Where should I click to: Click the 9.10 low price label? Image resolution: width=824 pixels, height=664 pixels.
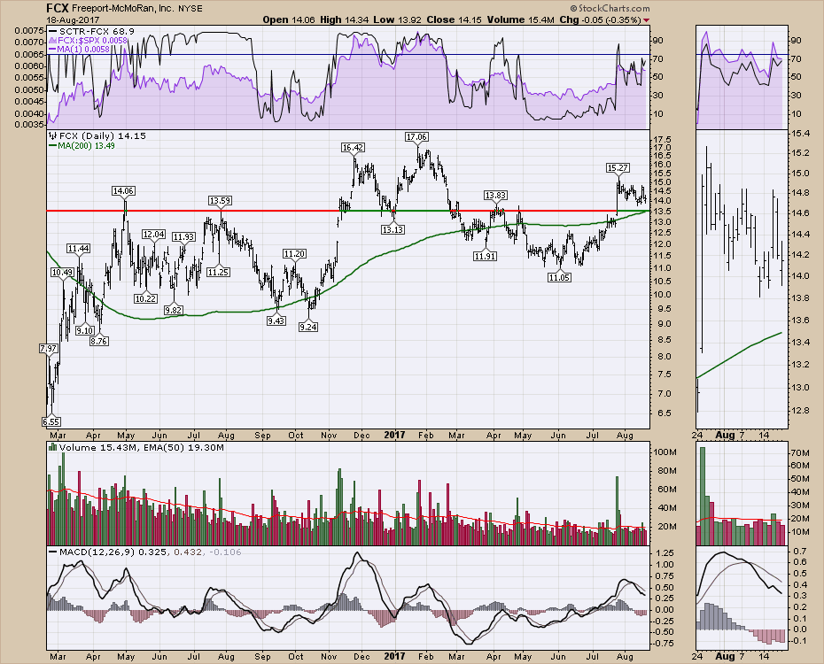[84, 331]
